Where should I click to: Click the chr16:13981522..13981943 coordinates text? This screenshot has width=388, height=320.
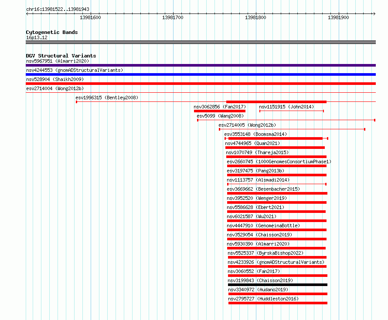58,10
